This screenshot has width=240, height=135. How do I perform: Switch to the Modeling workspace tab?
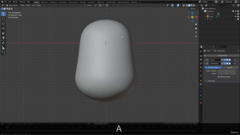[x=44, y=2]
